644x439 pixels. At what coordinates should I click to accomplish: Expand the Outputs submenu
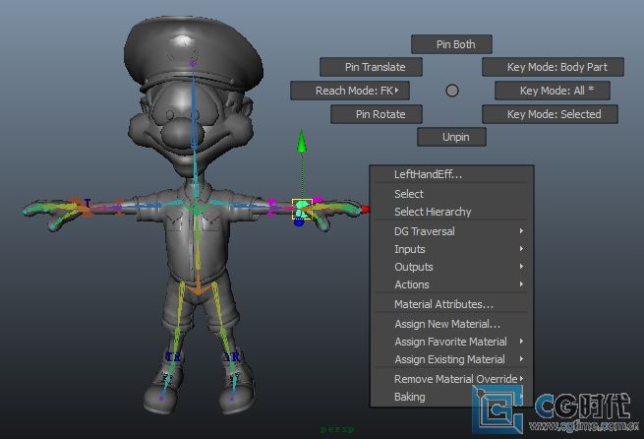452,267
